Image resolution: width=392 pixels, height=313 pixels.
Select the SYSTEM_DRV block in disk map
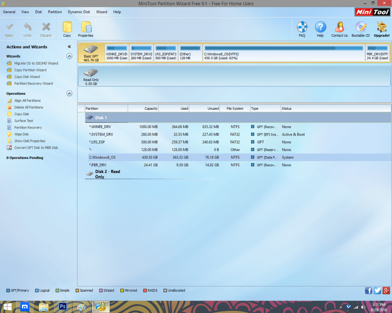[x=141, y=53]
